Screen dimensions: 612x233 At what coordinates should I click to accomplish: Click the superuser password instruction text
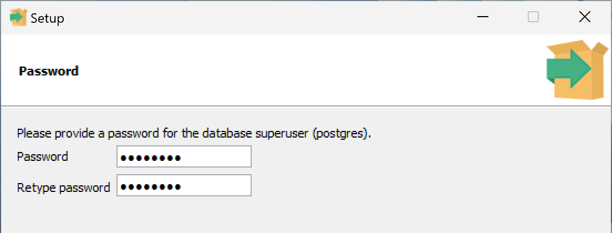pos(166,134)
